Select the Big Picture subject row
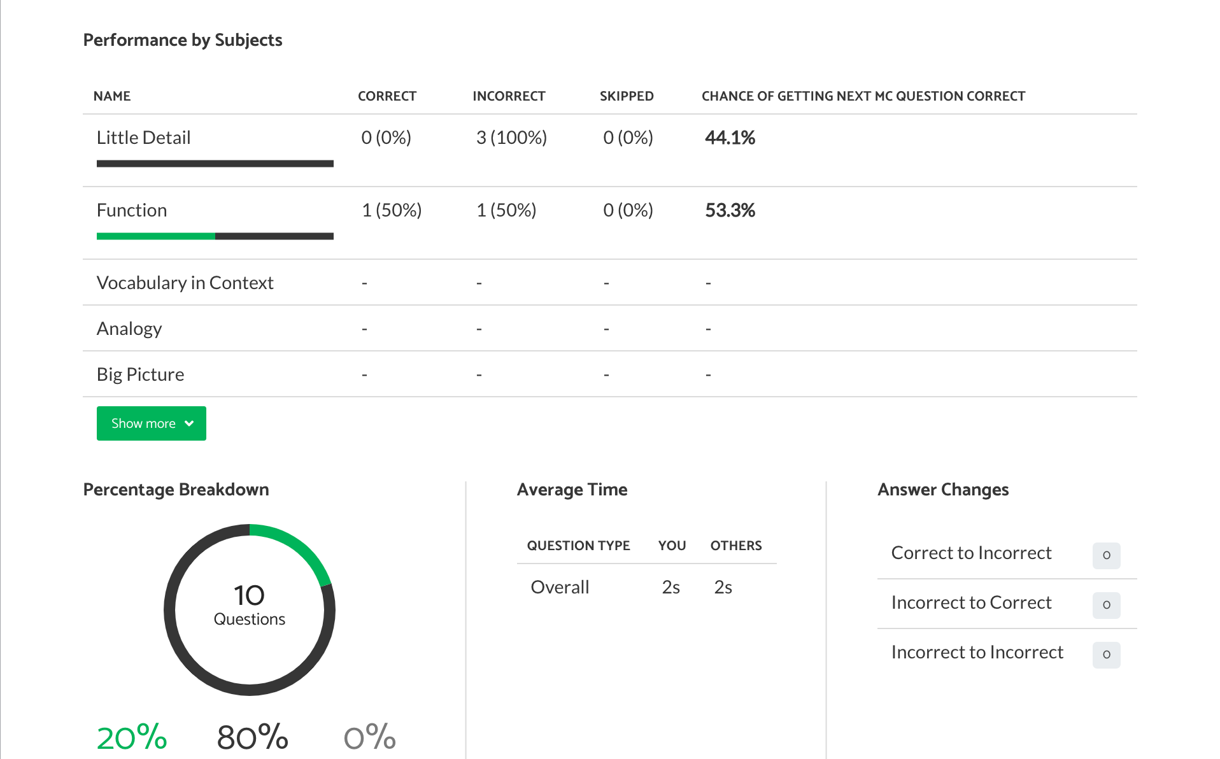The image size is (1220, 759). coord(140,374)
